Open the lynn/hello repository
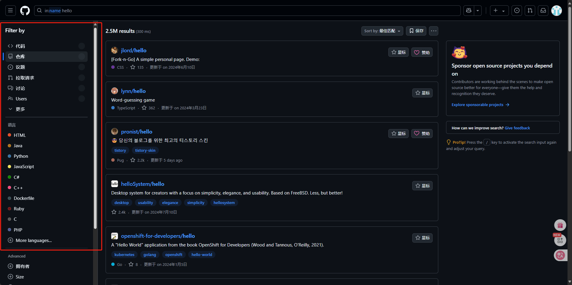572x285 pixels. coord(133,91)
